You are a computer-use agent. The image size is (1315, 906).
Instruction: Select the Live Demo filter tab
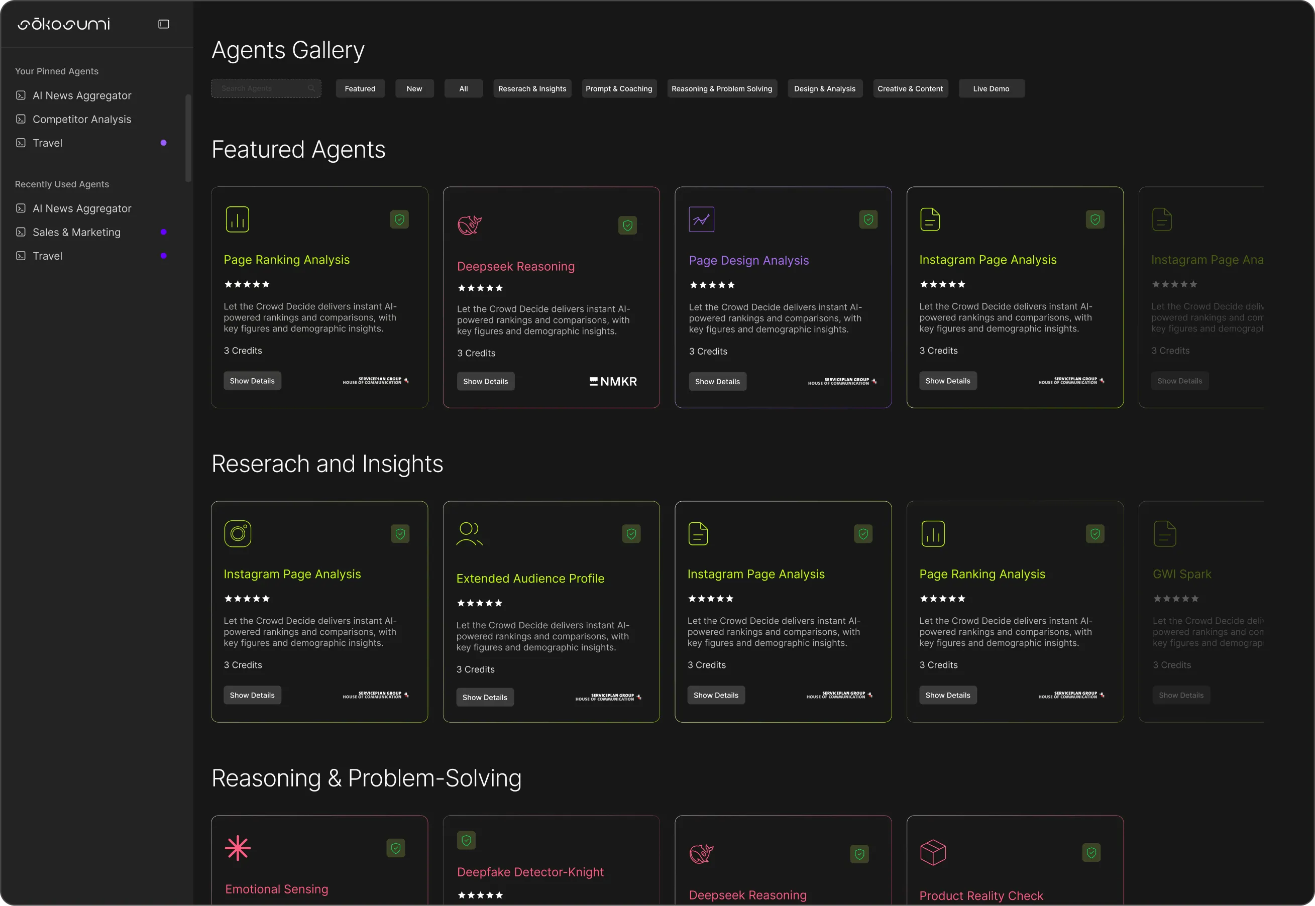click(x=991, y=88)
